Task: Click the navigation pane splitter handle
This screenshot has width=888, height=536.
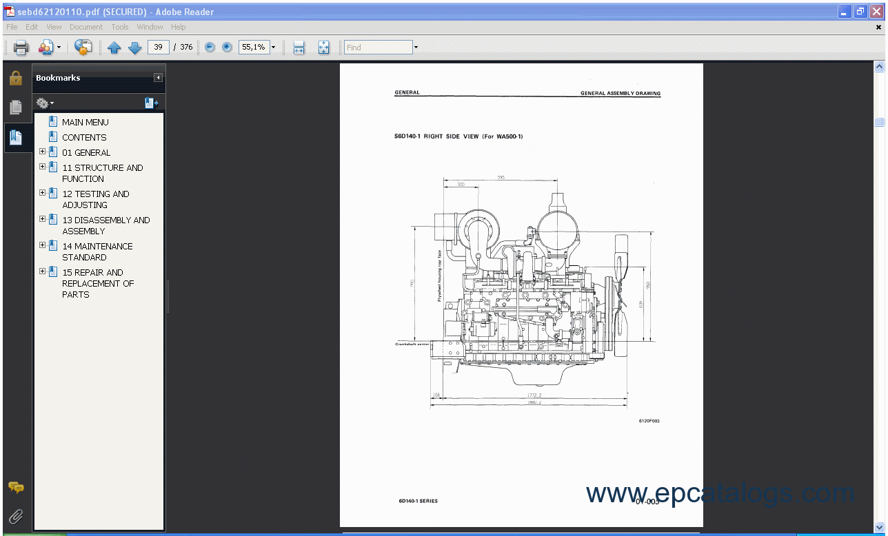Action: [167, 296]
